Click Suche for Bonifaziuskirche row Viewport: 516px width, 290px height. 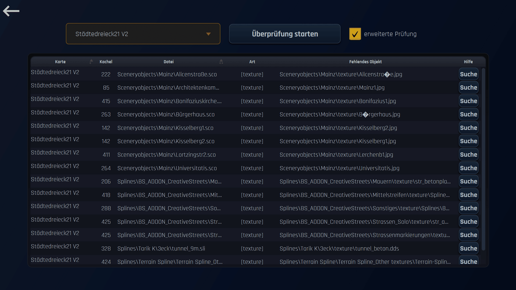[468, 101]
